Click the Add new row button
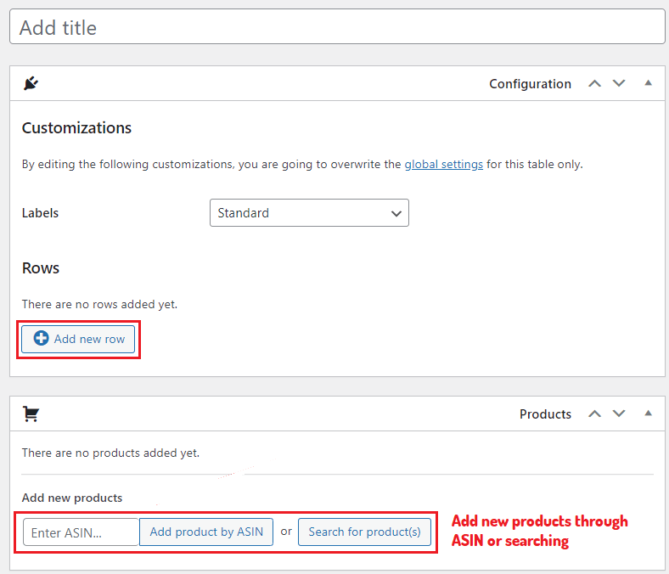This screenshot has height=574, width=669. pos(78,340)
